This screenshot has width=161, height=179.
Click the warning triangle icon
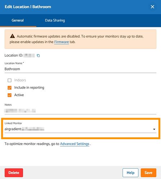12,36
